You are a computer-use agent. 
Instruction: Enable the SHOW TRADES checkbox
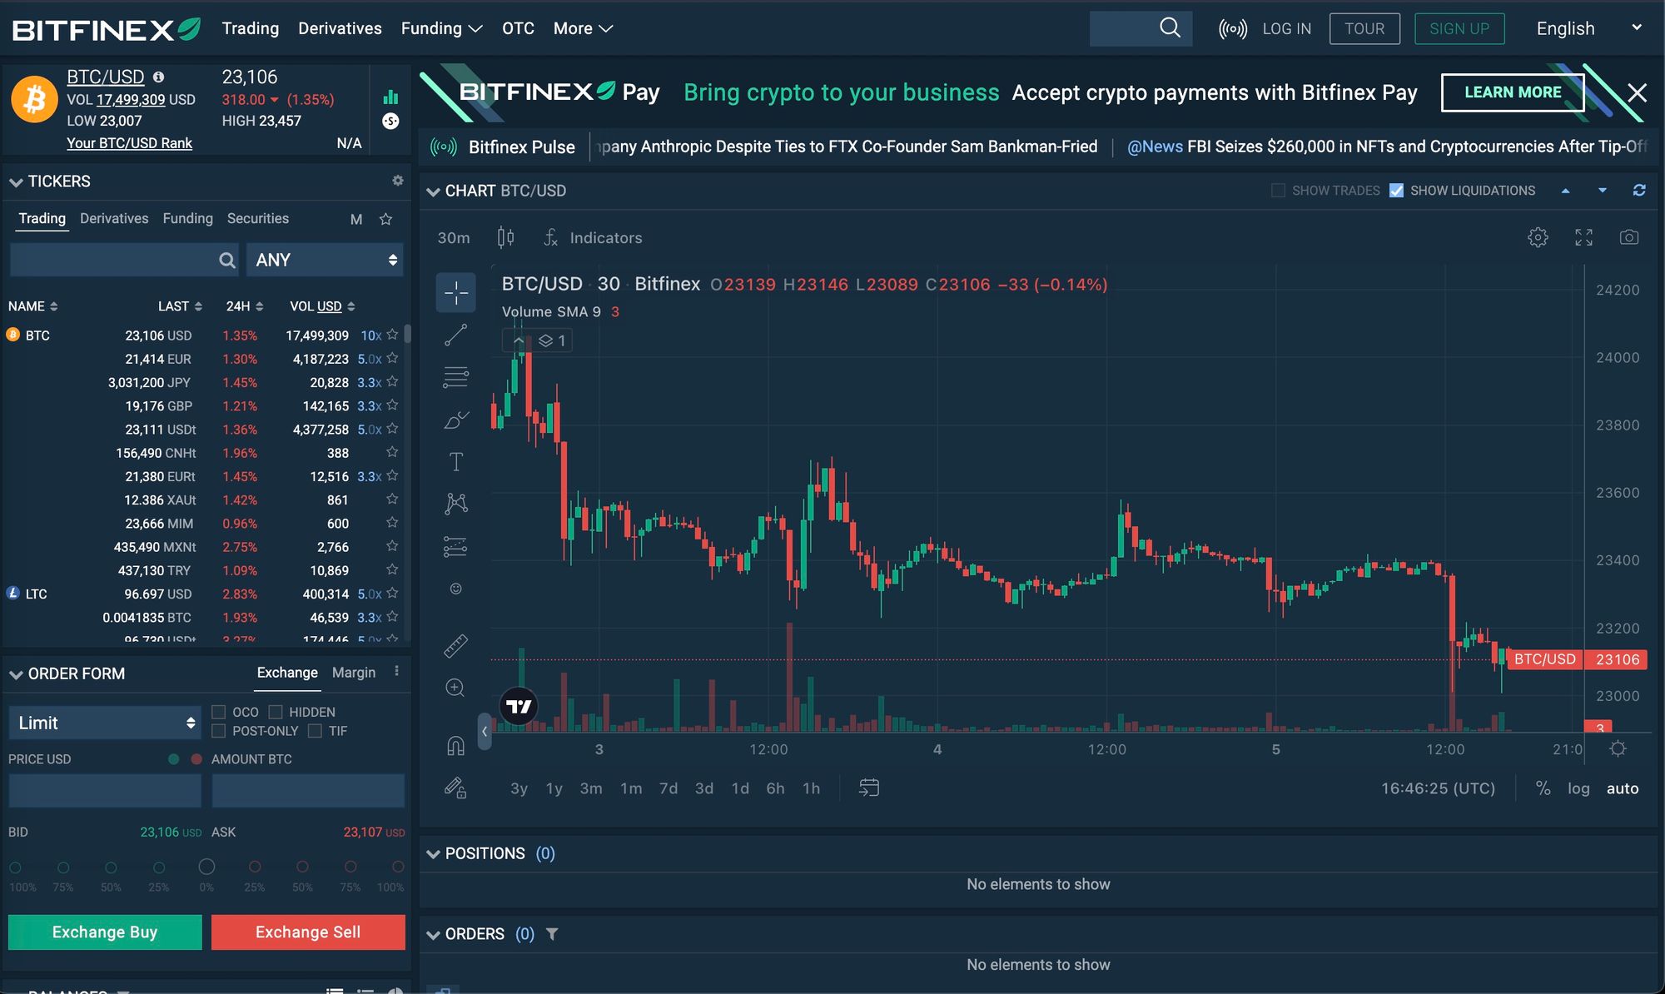1278,191
